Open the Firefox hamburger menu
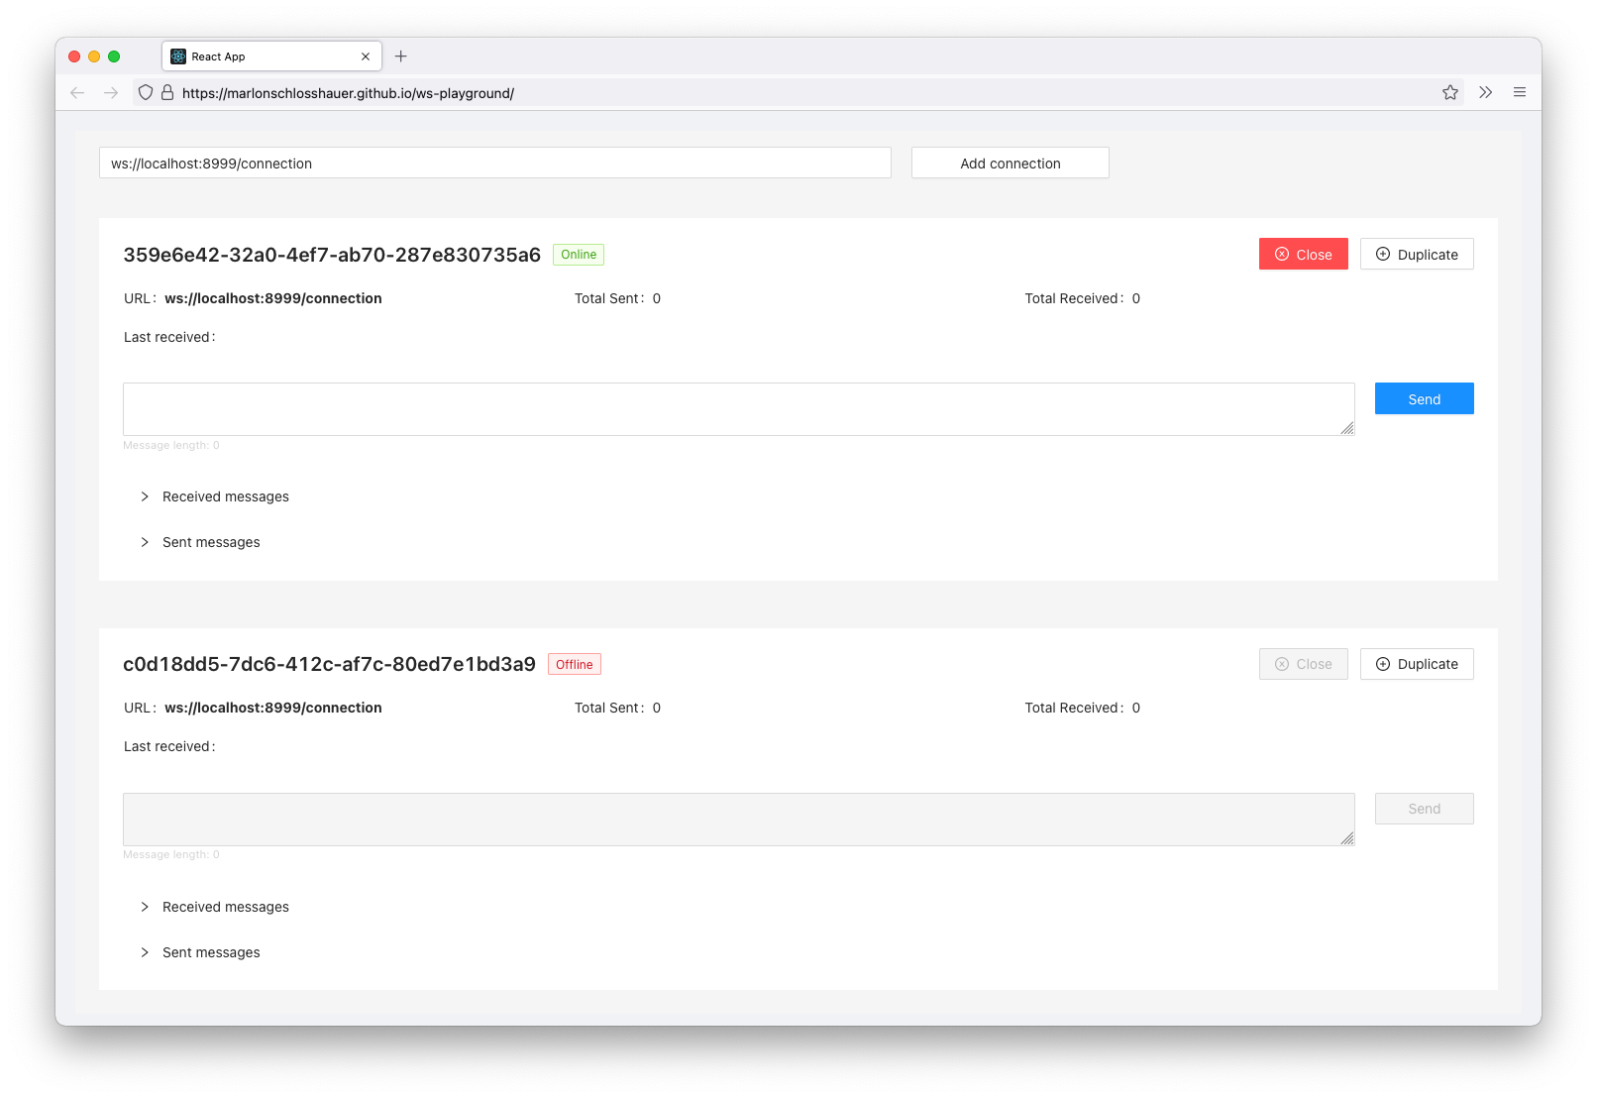 click(x=1520, y=92)
